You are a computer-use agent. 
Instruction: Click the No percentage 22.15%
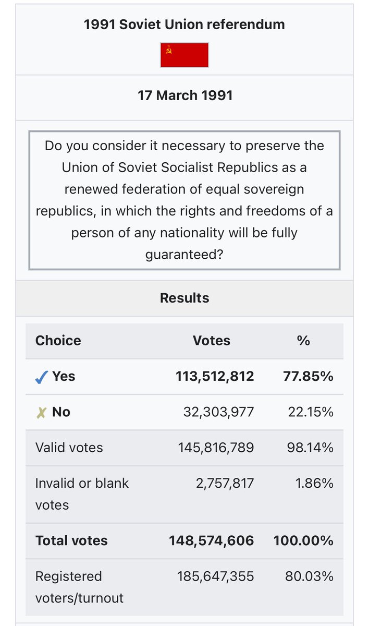(311, 412)
